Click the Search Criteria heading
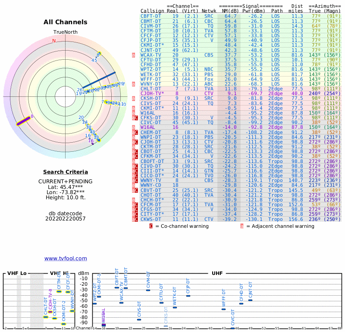The height and width of the screenshot is (332, 345). [66, 172]
